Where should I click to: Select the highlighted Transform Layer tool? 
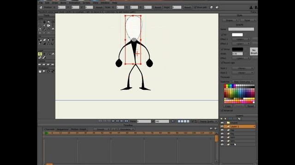pyautogui.click(x=40, y=54)
